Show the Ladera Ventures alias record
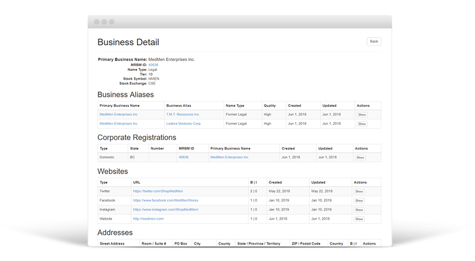The width and height of the screenshot is (475, 261). [x=362, y=124]
